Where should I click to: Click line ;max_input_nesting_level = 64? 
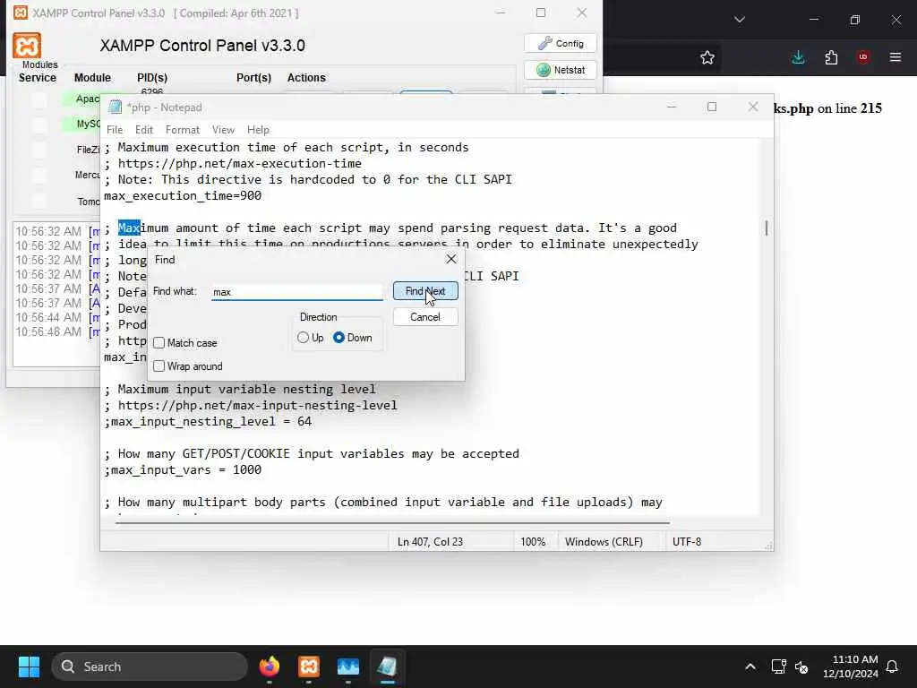click(x=208, y=421)
